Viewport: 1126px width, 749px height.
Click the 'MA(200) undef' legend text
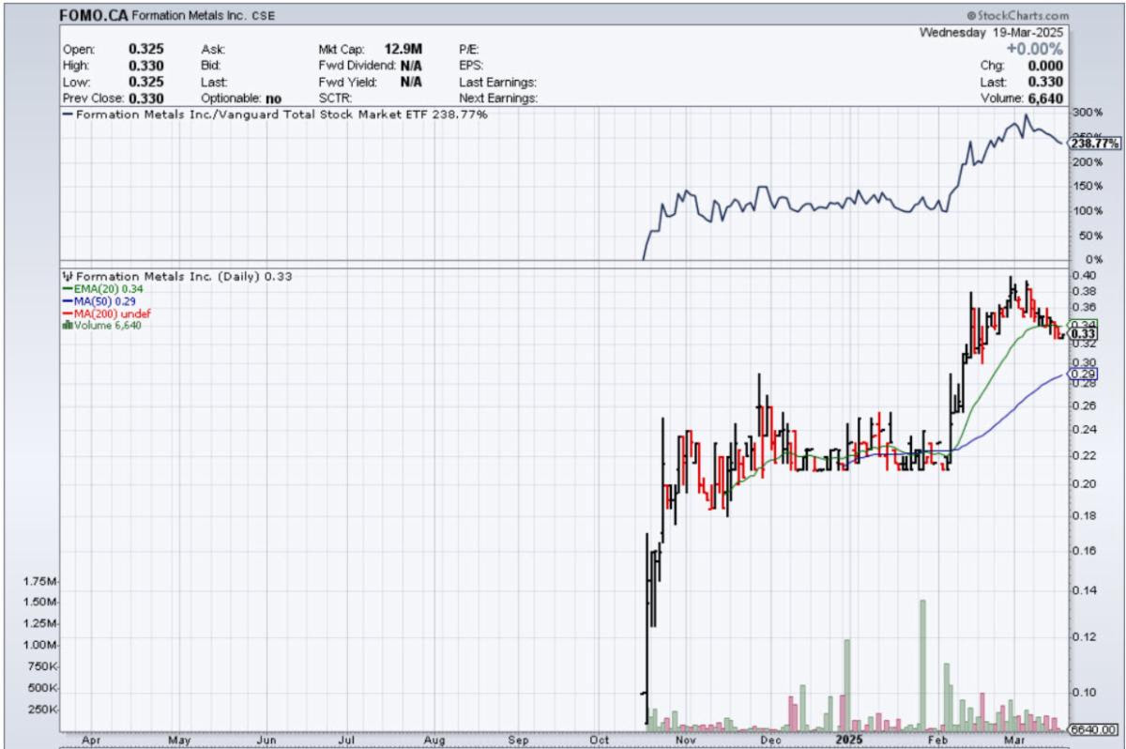click(114, 313)
